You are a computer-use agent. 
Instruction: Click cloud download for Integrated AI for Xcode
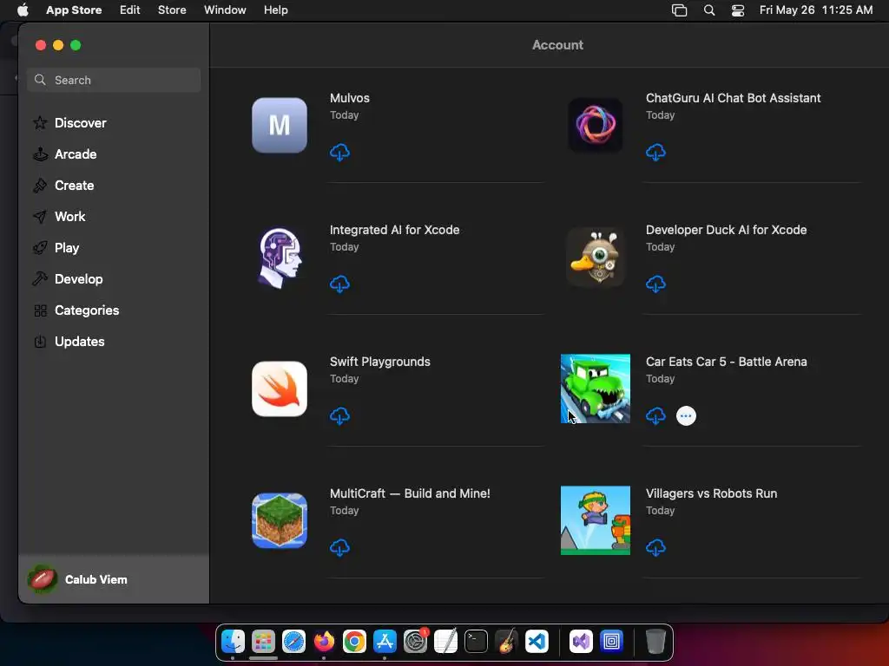pos(339,284)
